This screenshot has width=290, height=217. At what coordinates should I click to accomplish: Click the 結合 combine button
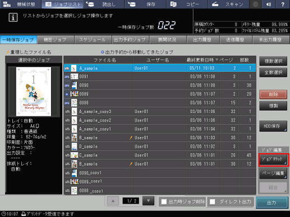coord(273,187)
